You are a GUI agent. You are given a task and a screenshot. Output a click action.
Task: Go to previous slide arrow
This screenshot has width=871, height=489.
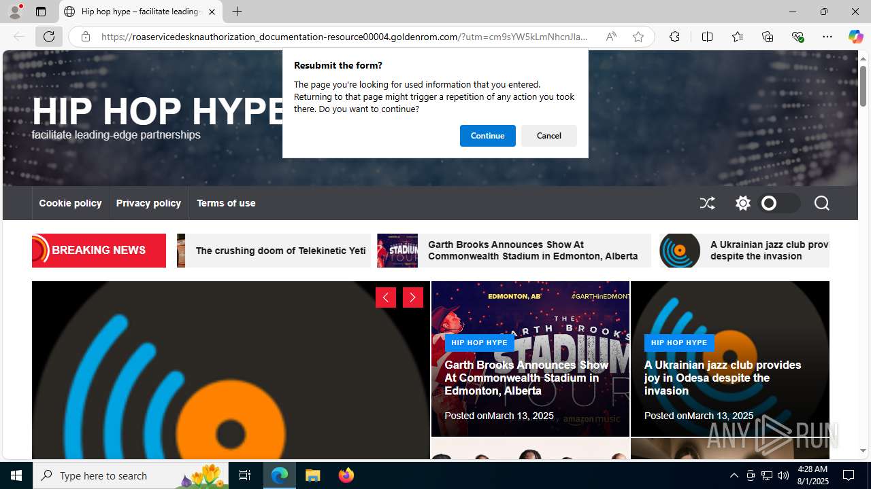pyautogui.click(x=386, y=297)
